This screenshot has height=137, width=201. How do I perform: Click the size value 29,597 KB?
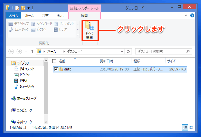point(177,69)
